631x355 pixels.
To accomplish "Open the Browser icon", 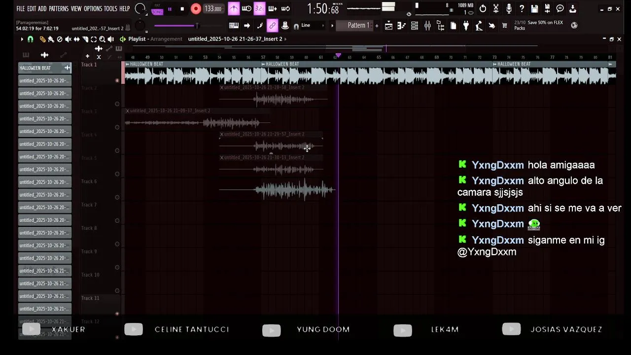I will [x=440, y=26].
